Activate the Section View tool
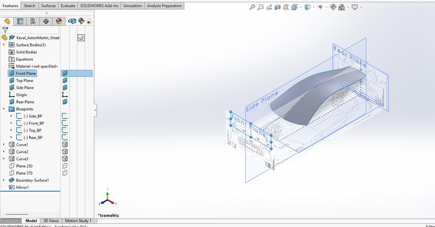435x227 pixels. 277,7
